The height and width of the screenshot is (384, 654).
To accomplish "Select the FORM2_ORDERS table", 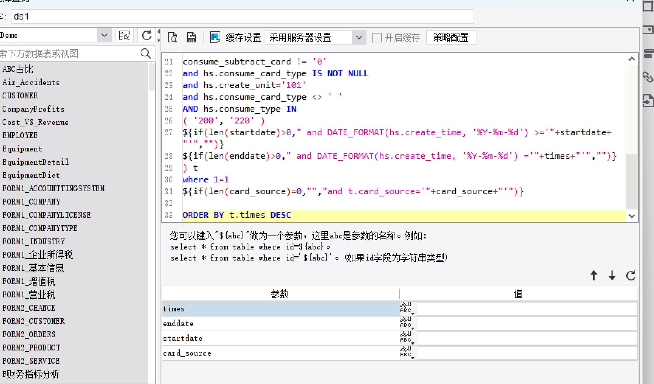I will [29, 334].
